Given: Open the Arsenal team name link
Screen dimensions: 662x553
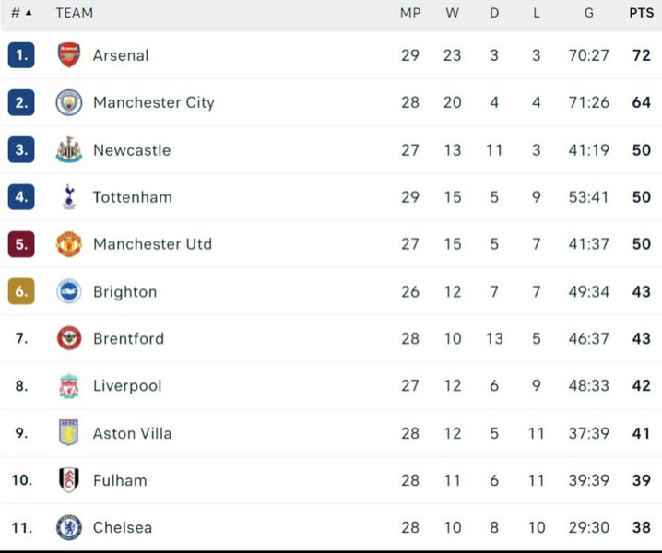Looking at the screenshot, I should [121, 55].
